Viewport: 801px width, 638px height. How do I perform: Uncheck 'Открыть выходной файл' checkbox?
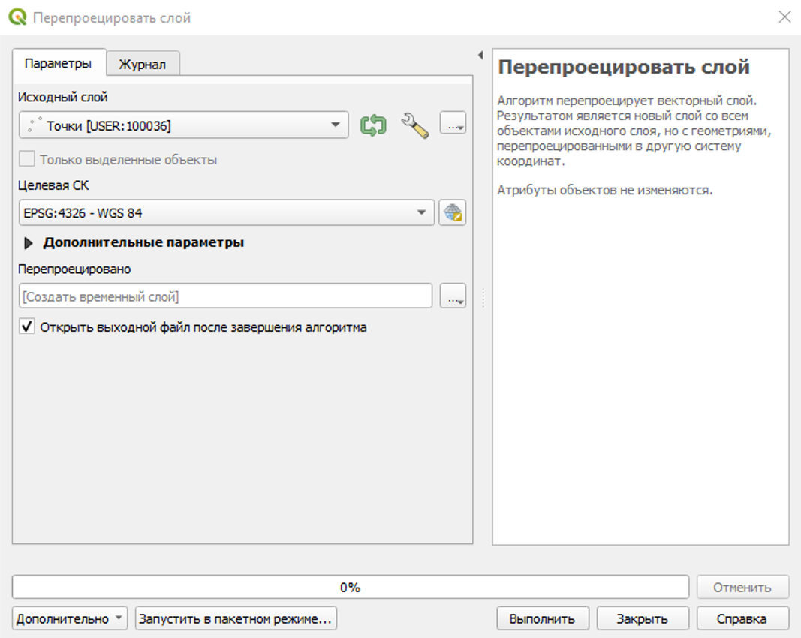pos(27,327)
